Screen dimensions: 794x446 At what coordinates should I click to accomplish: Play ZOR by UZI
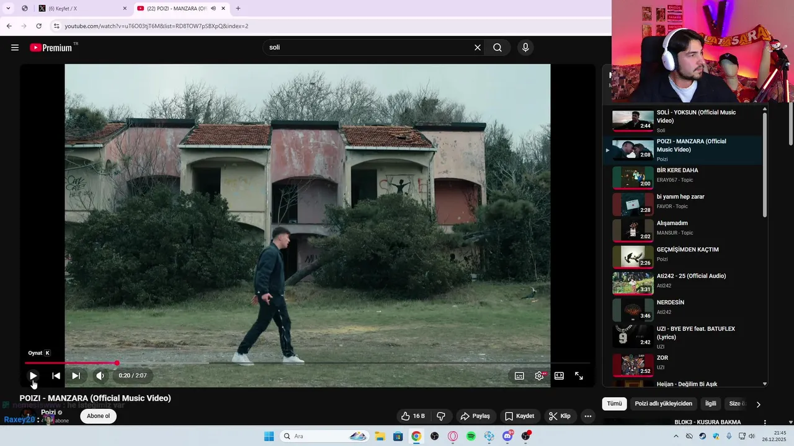[682, 365]
